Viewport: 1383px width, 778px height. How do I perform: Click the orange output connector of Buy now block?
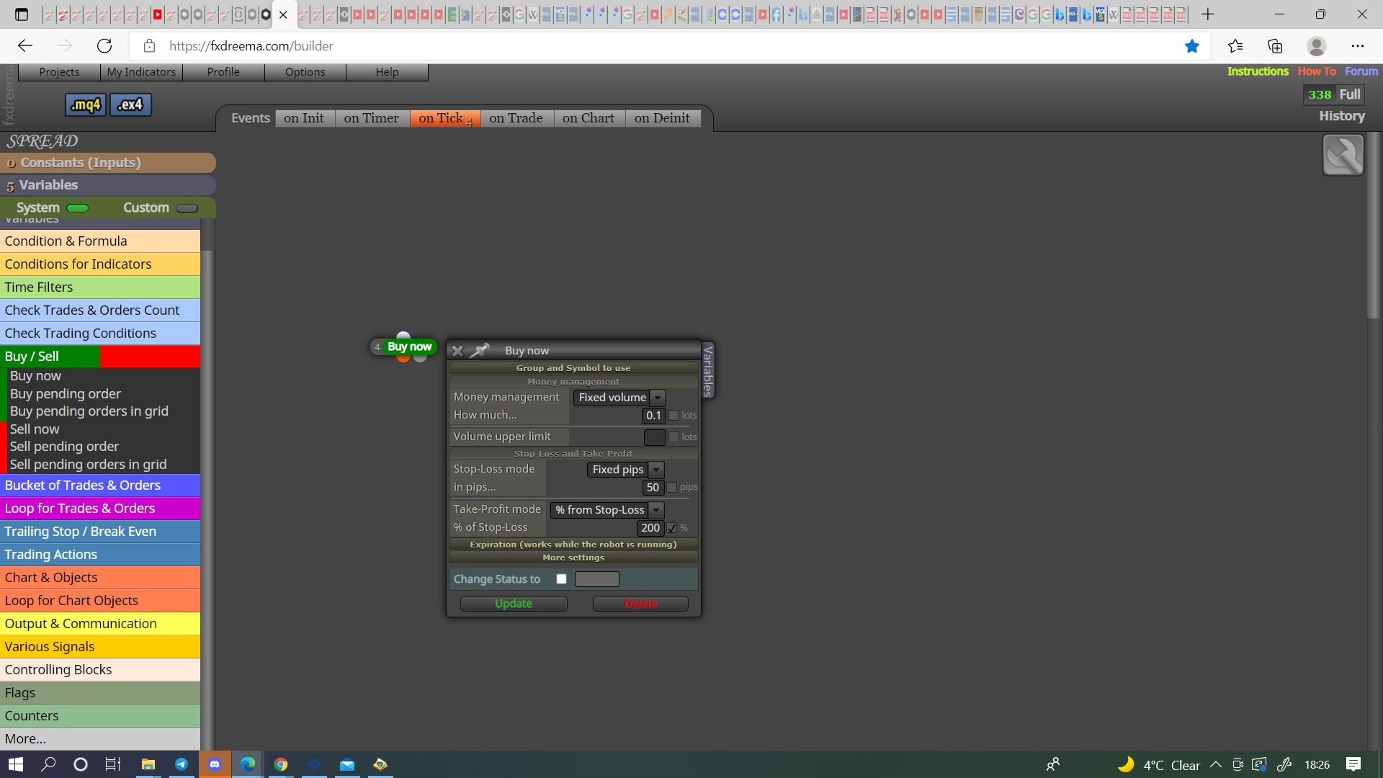[x=403, y=357]
